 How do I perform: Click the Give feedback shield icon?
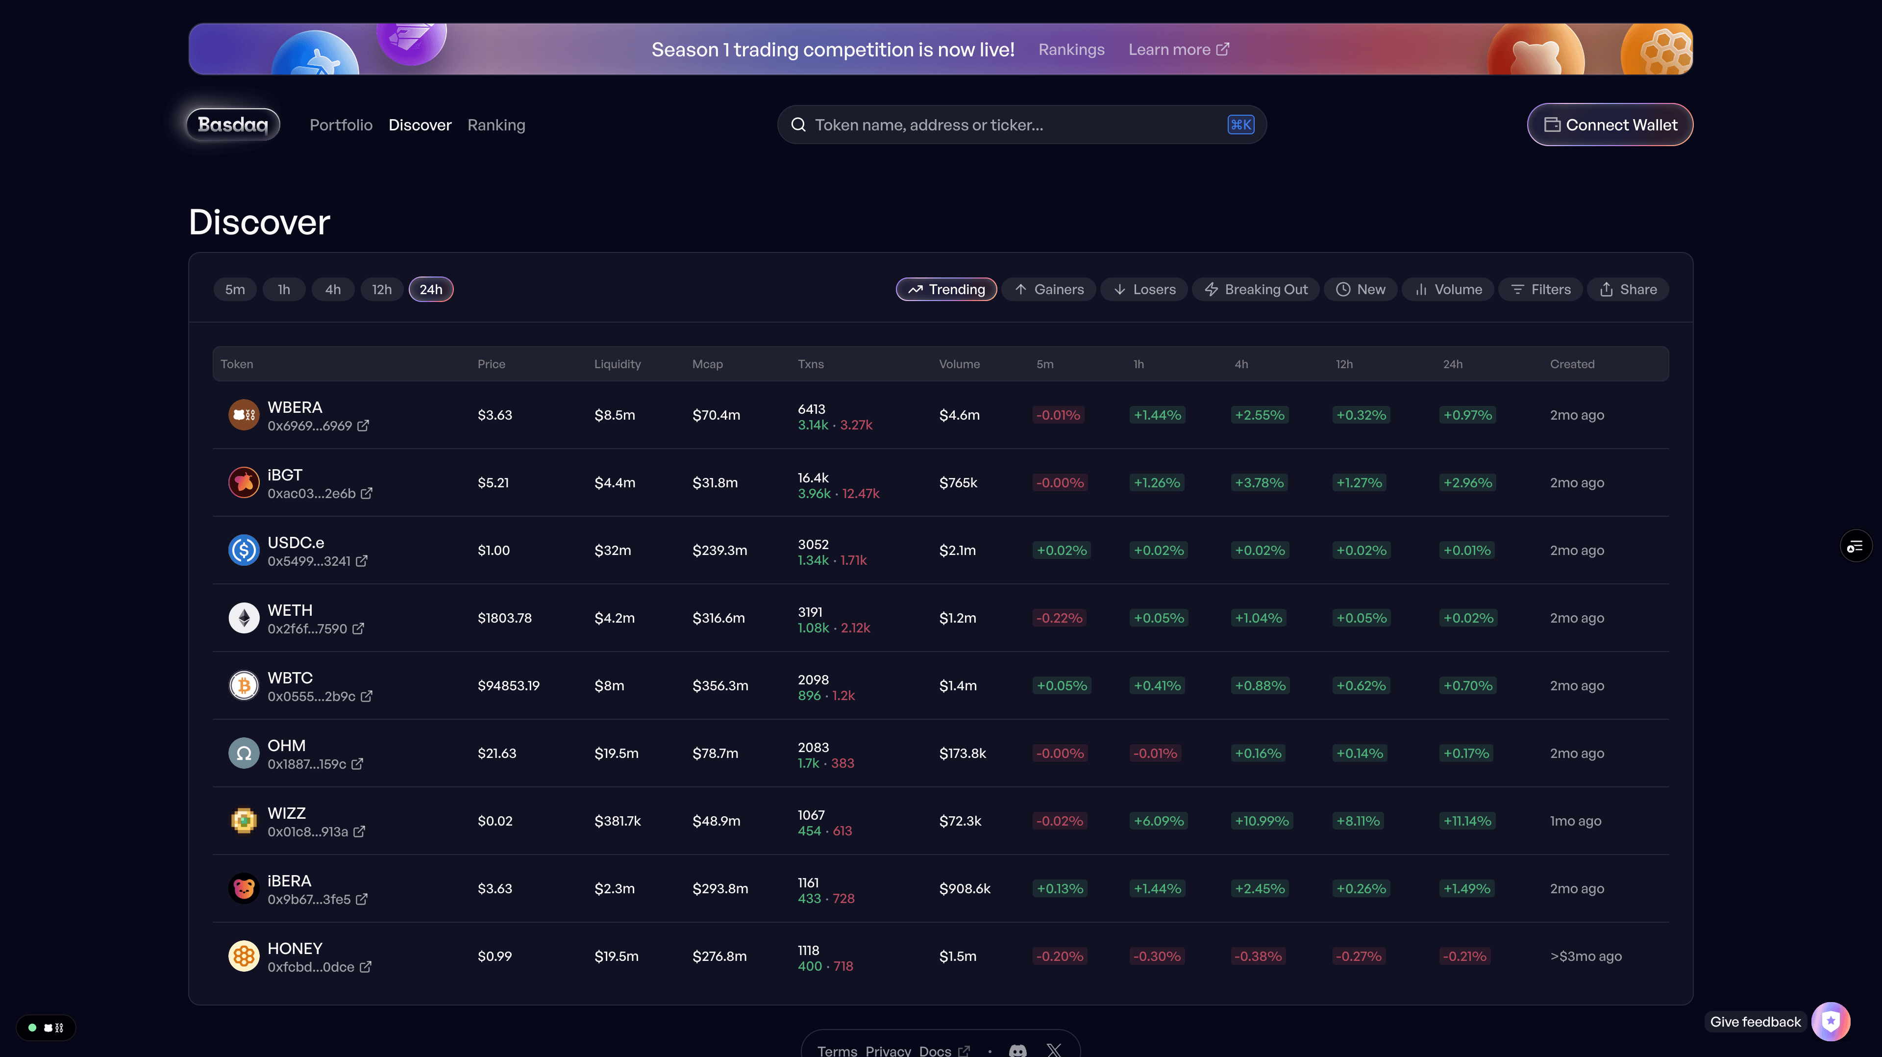coord(1830,1021)
